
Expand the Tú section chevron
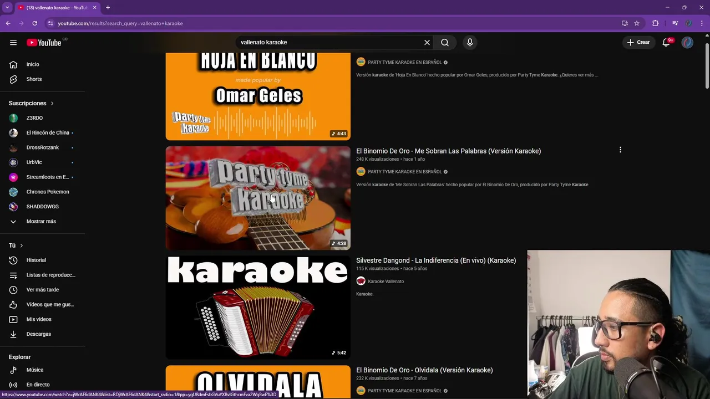pyautogui.click(x=22, y=245)
